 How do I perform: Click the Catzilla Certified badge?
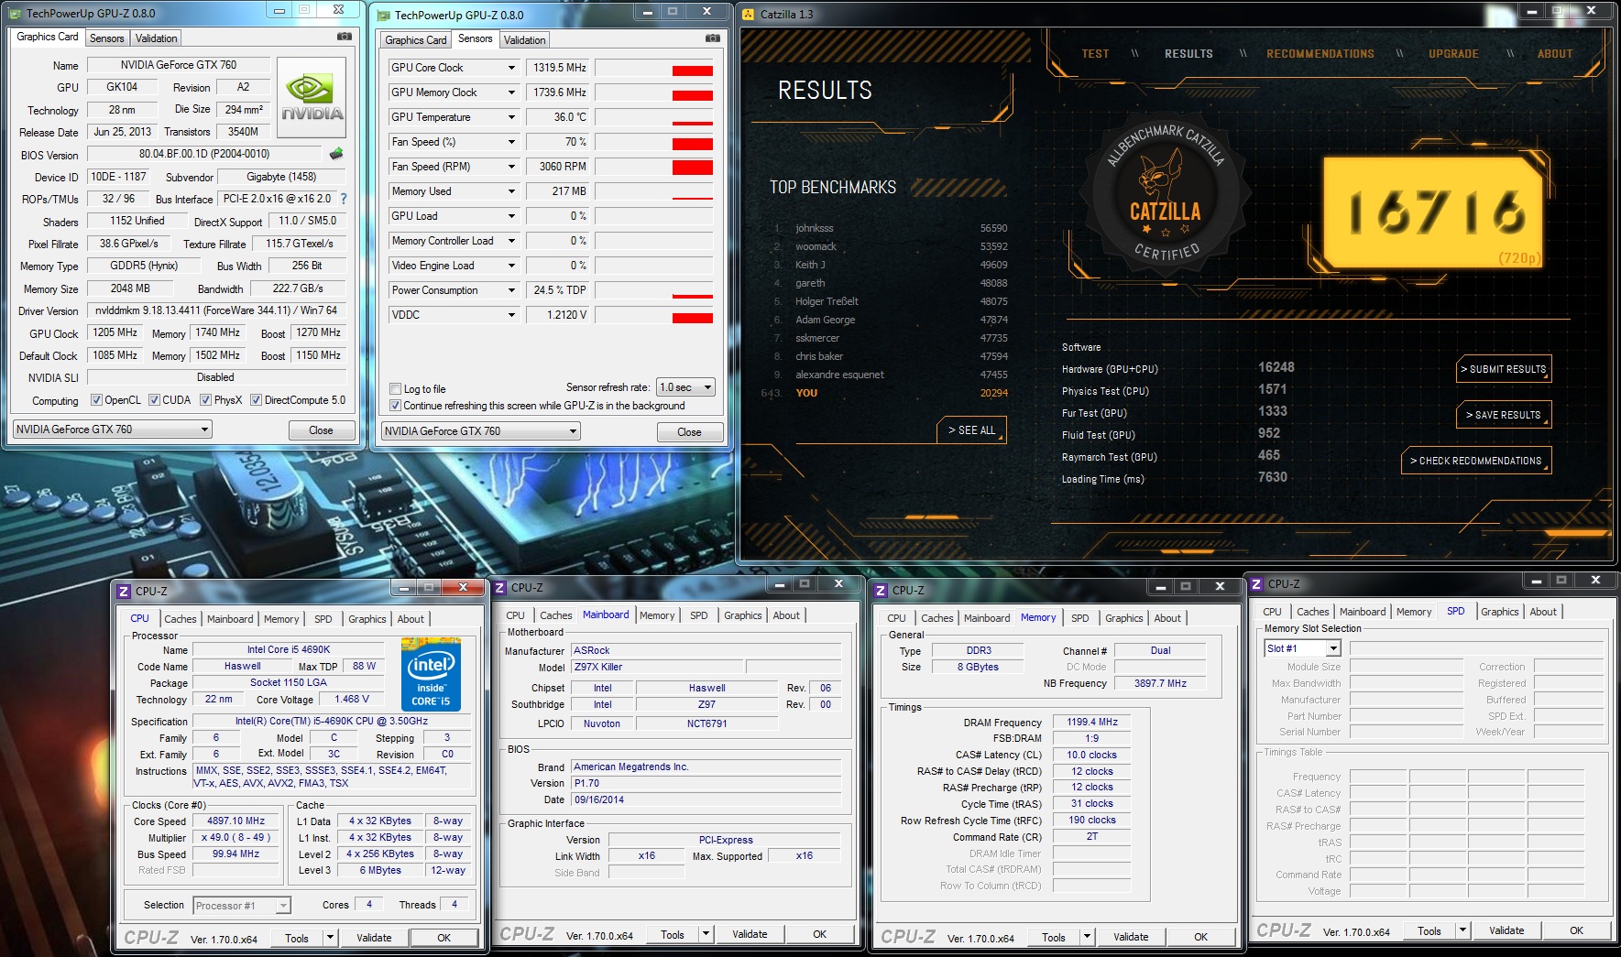[x=1164, y=194]
